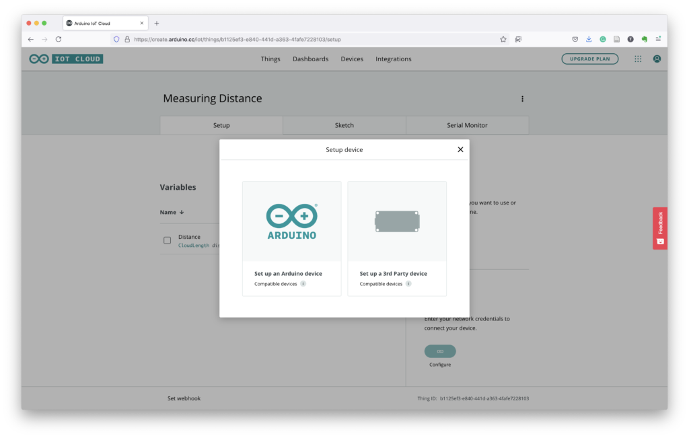Switch to the Sketch tab

point(344,125)
